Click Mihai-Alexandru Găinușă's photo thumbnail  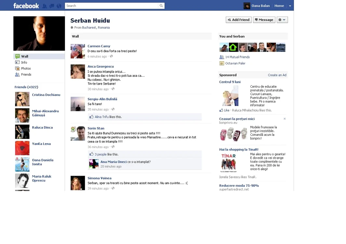tap(22, 115)
